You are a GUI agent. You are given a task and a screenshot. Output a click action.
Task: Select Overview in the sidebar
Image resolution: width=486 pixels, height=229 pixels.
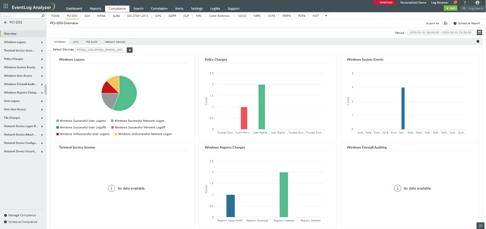pos(23,34)
